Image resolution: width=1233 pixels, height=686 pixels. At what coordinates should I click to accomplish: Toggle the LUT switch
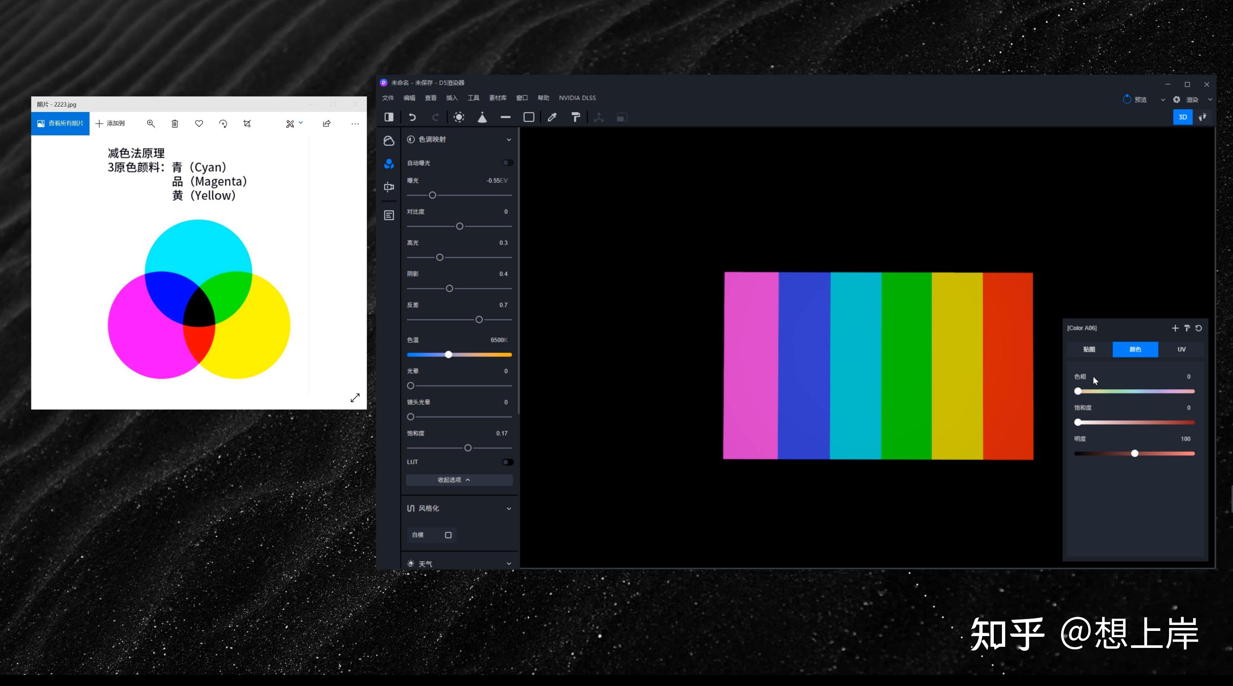[x=508, y=462]
